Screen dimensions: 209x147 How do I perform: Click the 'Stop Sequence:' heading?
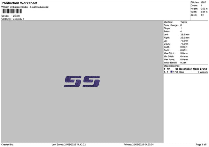point(172,66)
